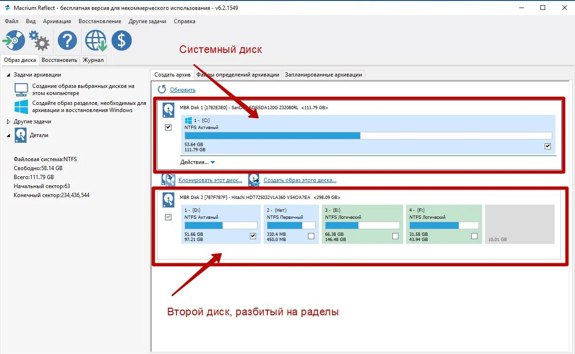This screenshot has height=354, width=575.
Task: Click the disk image backup toolbar icon
Action: tap(13, 41)
